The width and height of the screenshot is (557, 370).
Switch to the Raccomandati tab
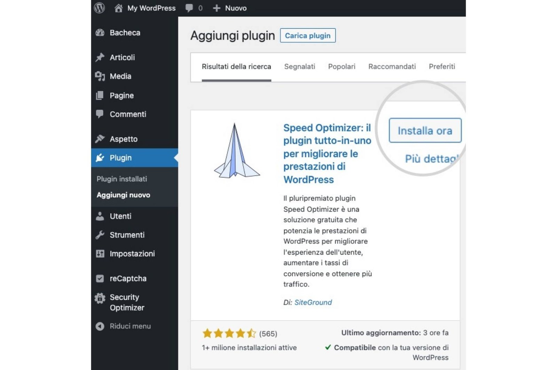point(392,66)
